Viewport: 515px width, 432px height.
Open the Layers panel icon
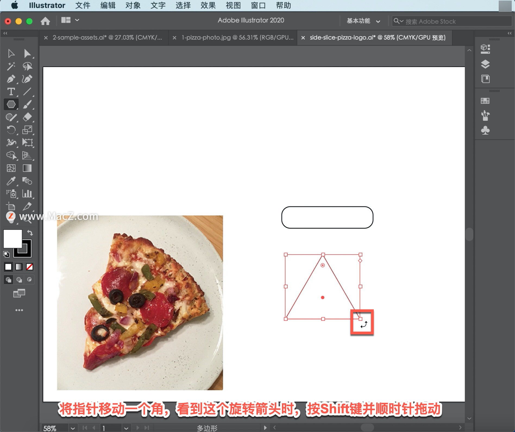pos(485,64)
